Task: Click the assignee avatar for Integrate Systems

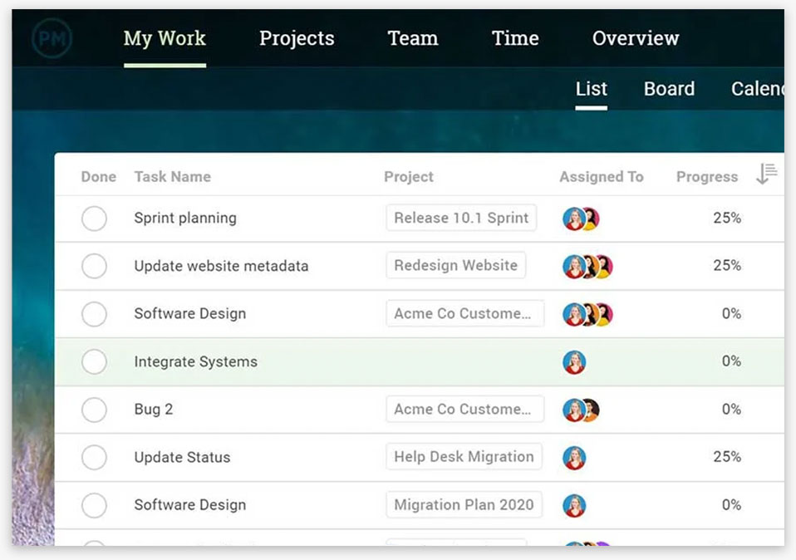Action: pyautogui.click(x=574, y=362)
